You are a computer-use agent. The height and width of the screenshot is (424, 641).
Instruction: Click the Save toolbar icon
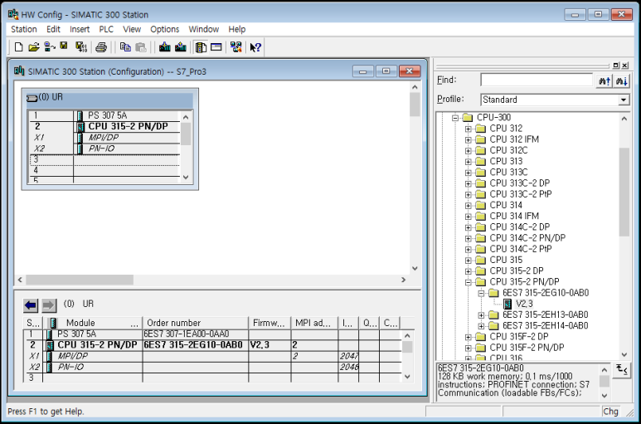click(x=64, y=46)
